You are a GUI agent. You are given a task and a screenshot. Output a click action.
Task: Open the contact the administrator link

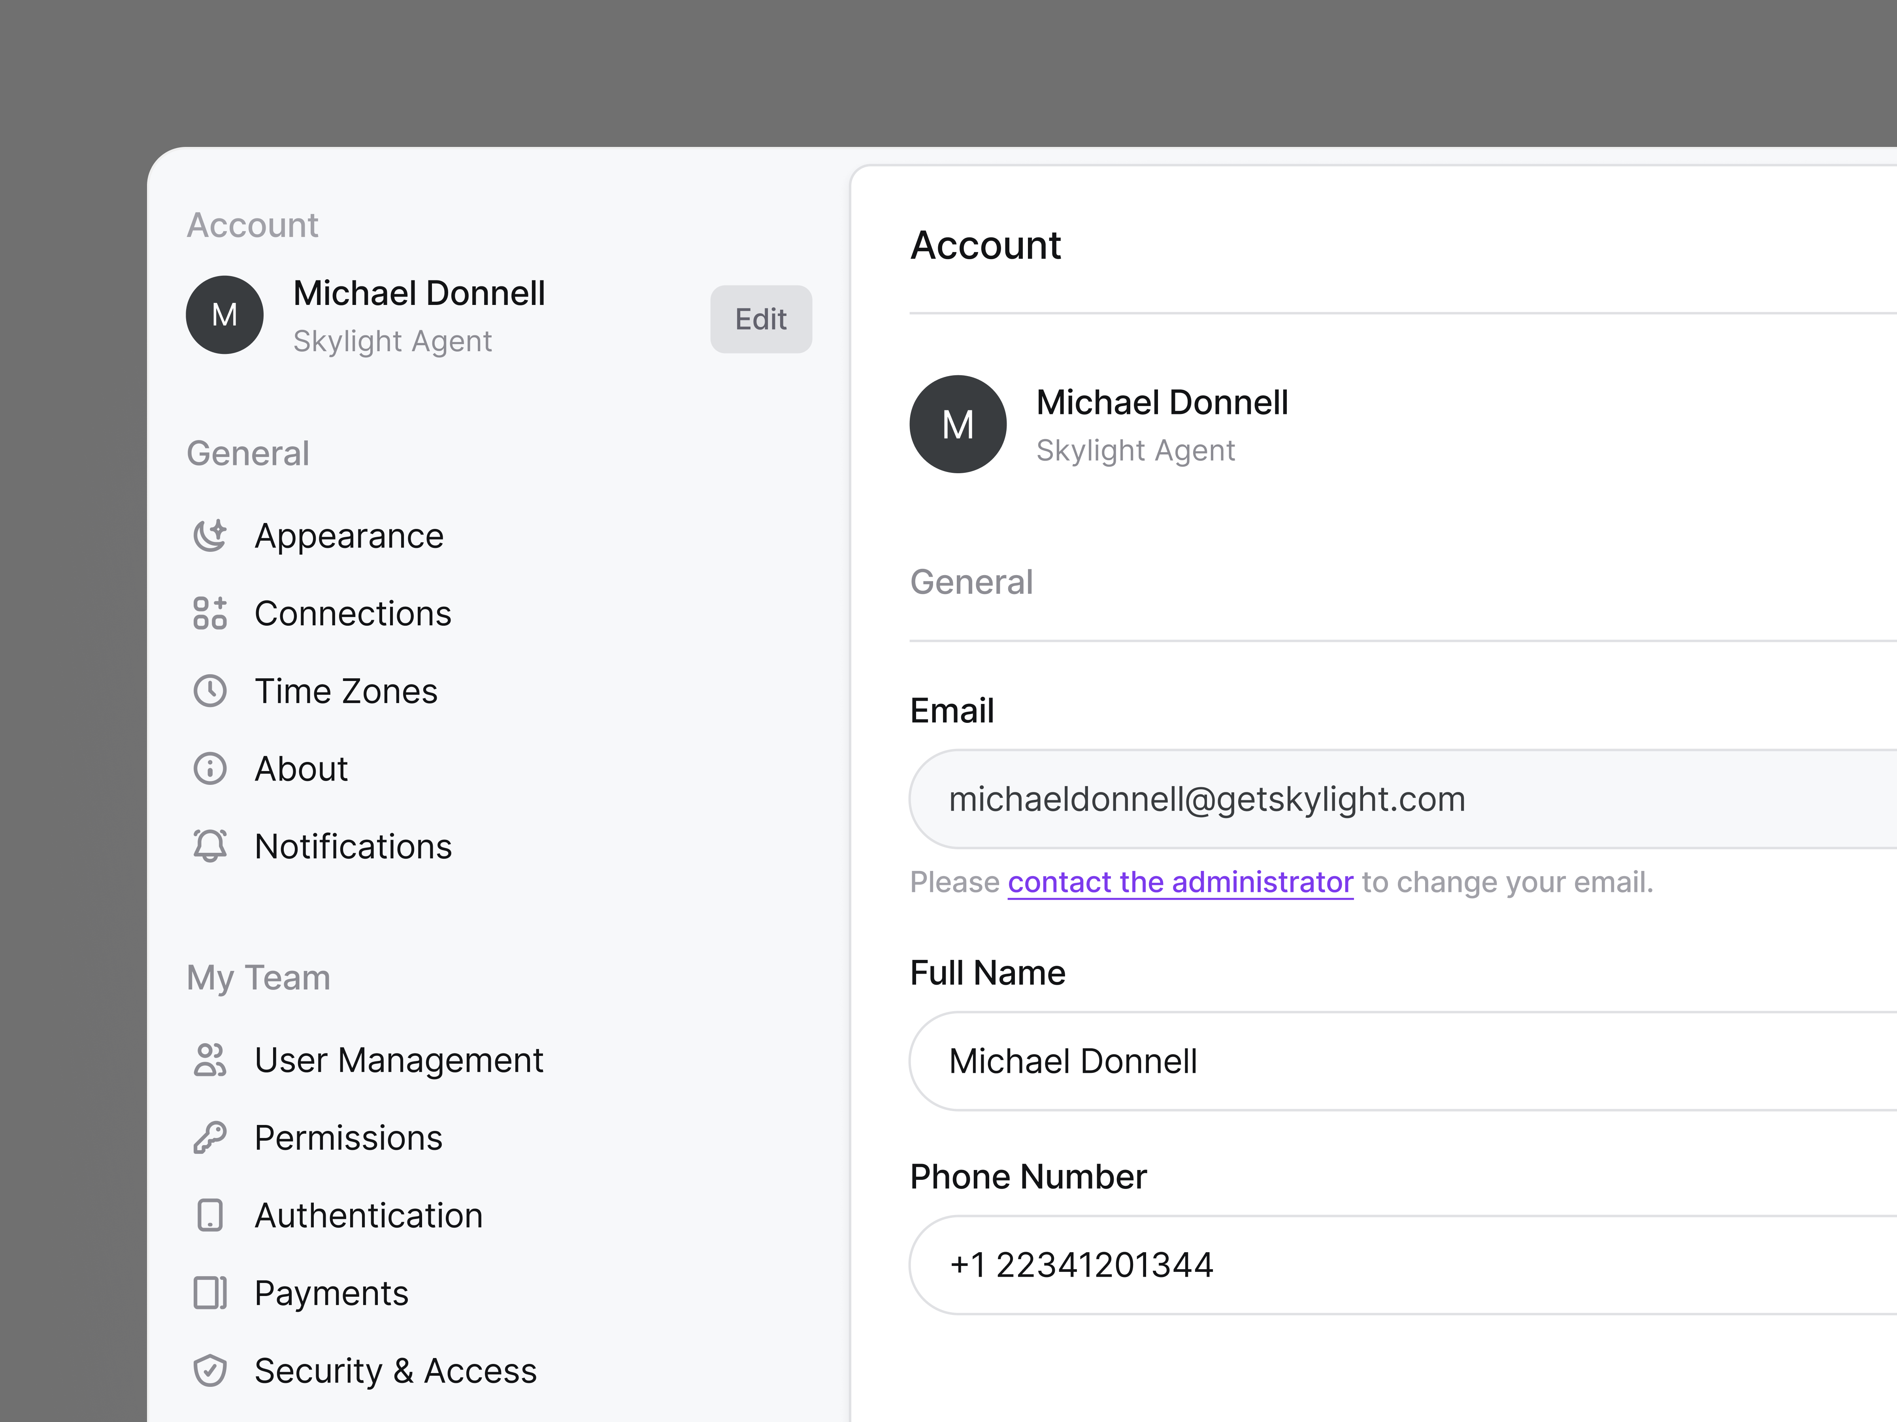click(1179, 882)
